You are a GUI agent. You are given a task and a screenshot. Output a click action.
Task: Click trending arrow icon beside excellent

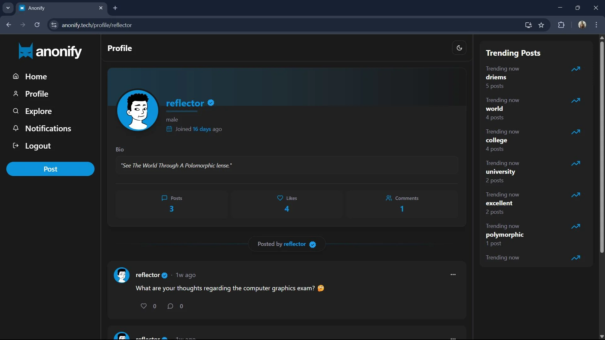click(x=576, y=195)
